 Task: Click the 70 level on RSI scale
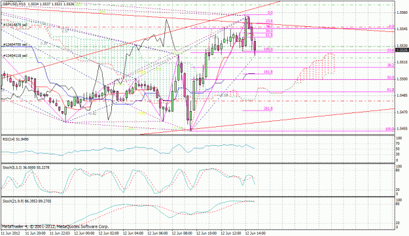click(x=398, y=144)
